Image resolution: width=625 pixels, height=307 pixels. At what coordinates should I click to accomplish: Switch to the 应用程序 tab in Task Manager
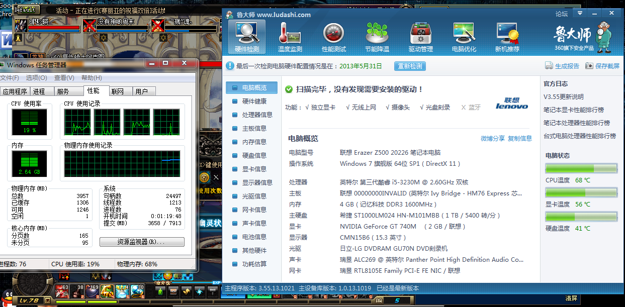(x=15, y=91)
